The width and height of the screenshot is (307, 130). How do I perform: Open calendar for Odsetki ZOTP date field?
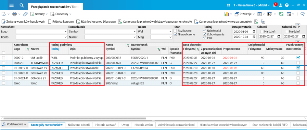[x=303, y=36]
